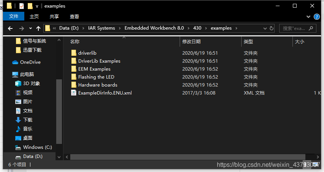The width and height of the screenshot is (324, 172).
Task: Open recent locations dropdown arrow
Action: 31,28
